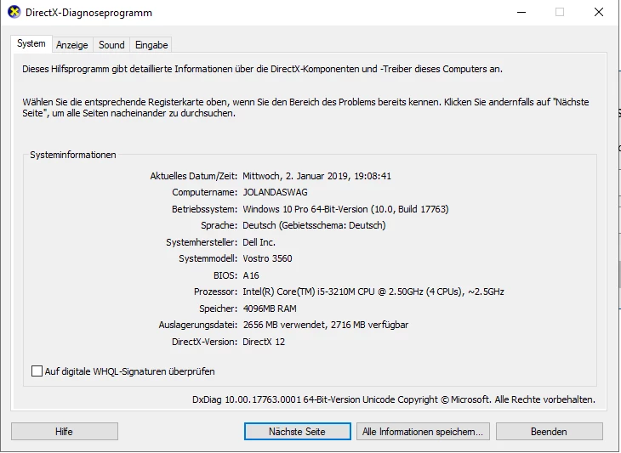Select the Eingabe tab
The width and height of the screenshot is (621, 453).
151,45
